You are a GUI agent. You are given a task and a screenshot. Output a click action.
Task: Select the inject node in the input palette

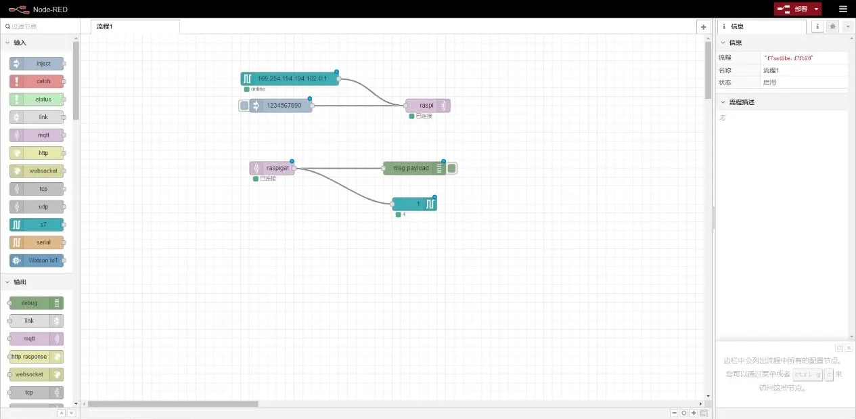click(37, 64)
